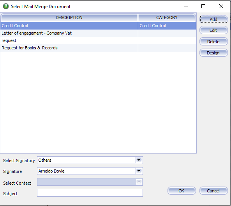Focus the Subject text field

(x=90, y=193)
